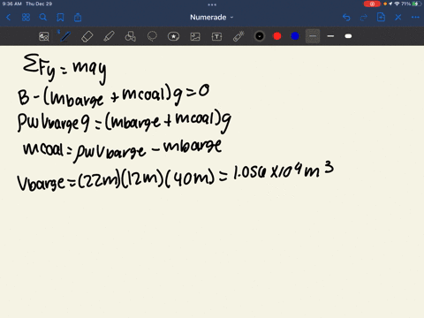This screenshot has width=424, height=318.
Task: Undo the last stroke
Action: [346, 18]
